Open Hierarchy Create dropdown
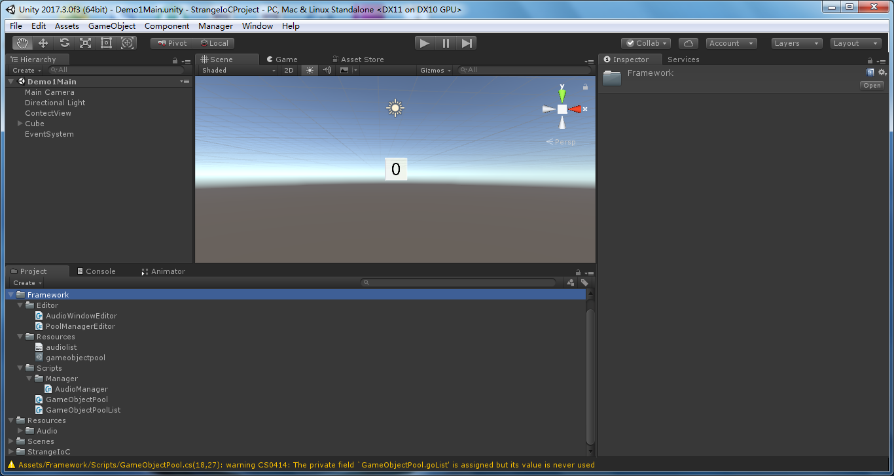The height and width of the screenshot is (476, 894). 26,70
